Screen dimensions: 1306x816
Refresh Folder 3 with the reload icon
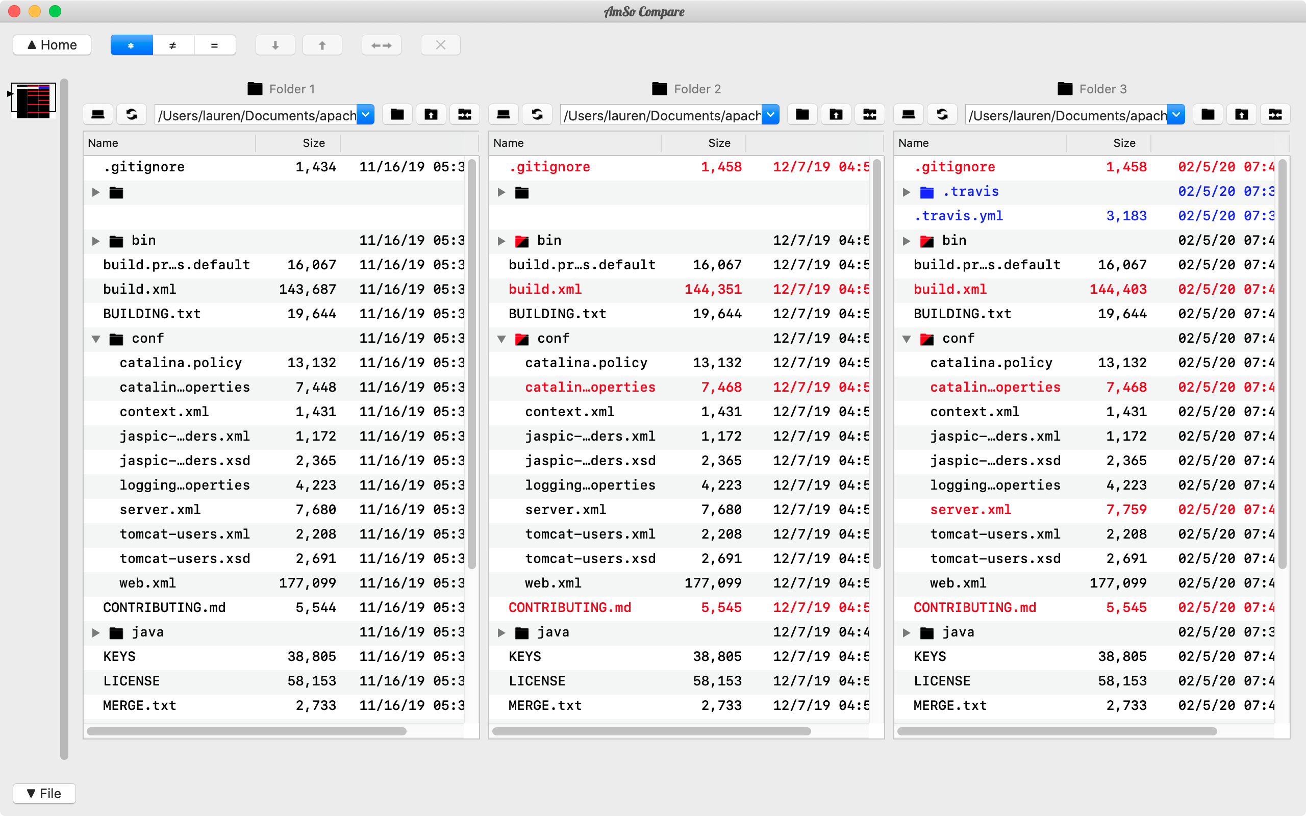tap(942, 114)
